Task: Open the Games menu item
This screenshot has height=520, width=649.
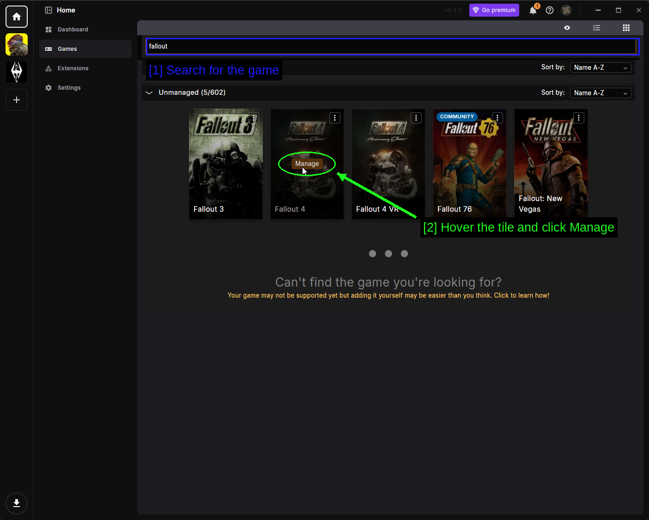Action: [85, 49]
